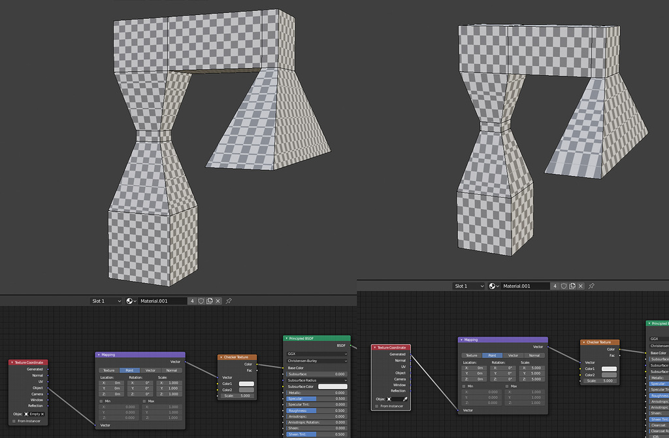The height and width of the screenshot is (438, 669).
Task: Open Slot 1 dropdown in right node editor
Action: click(468, 286)
